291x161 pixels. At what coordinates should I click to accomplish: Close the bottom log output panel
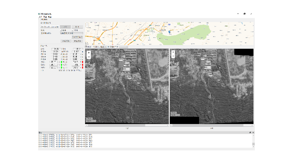click(253, 133)
